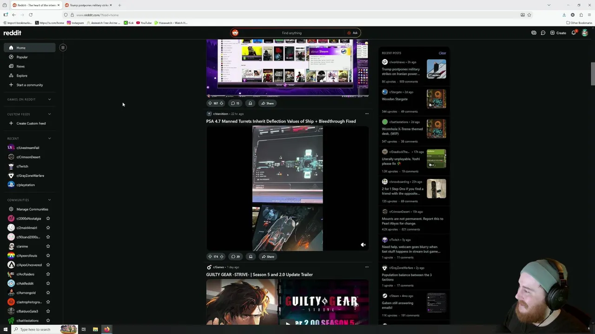Favorite r/AskReddit with its star
The width and height of the screenshot is (595, 334).
click(48, 283)
